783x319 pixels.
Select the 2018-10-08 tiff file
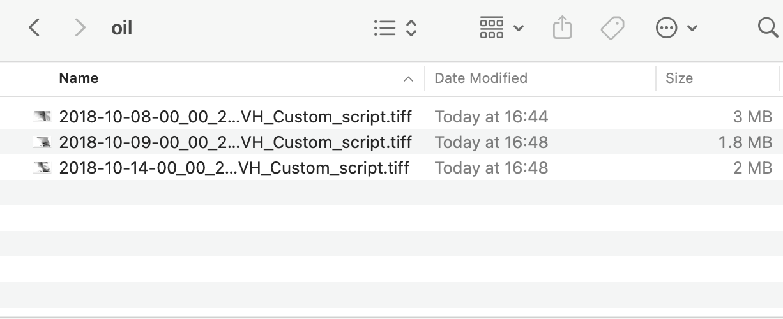coord(391,116)
